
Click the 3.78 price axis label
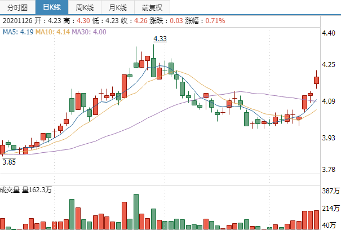coord(329,169)
